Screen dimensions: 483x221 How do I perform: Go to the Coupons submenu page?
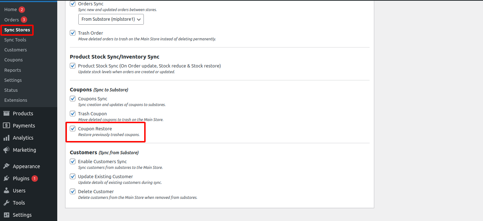click(x=13, y=60)
